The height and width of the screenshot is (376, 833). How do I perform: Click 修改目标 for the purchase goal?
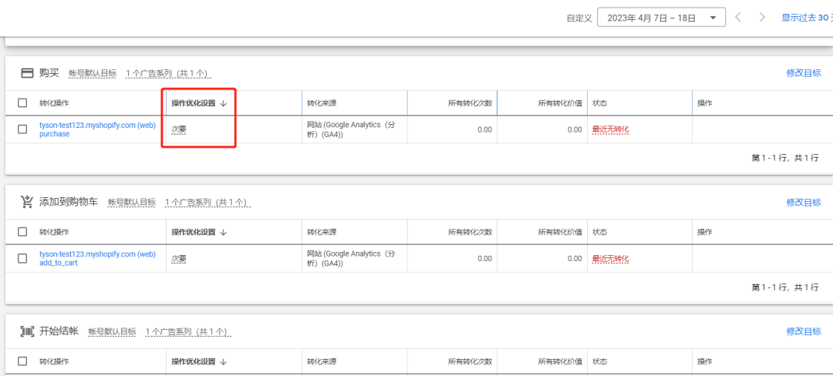click(803, 73)
